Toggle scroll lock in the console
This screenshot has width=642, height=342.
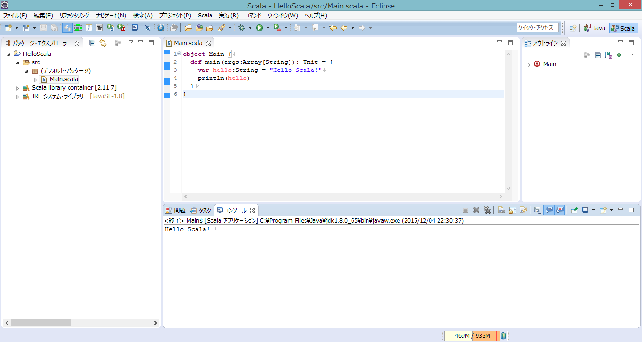coord(512,210)
